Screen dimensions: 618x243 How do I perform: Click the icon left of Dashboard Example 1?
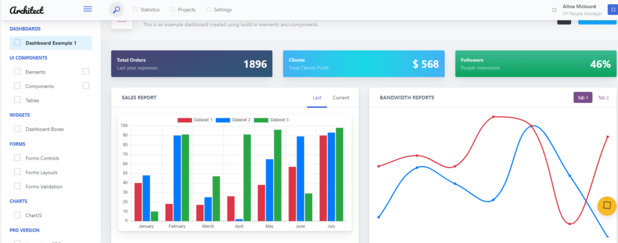[x=18, y=43]
